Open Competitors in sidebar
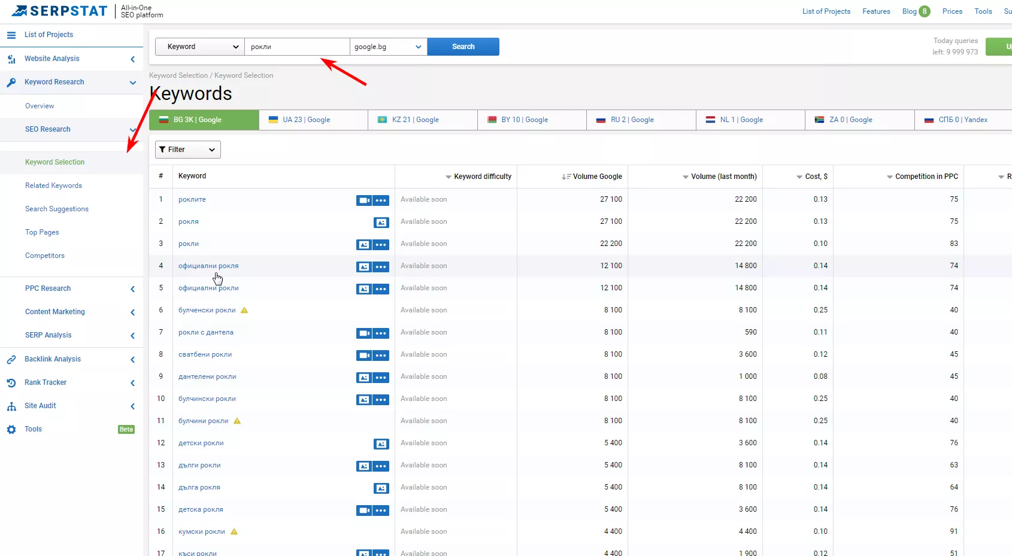This screenshot has width=1012, height=556. (45, 256)
